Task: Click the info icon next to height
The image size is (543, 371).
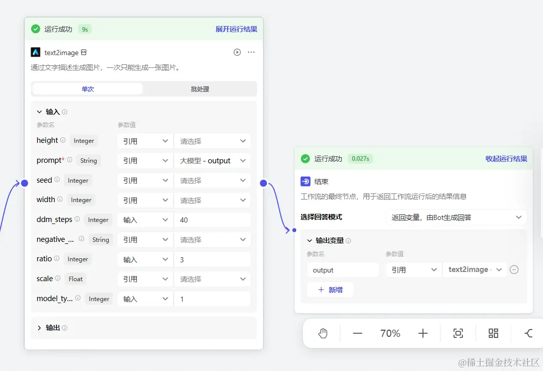Action: 63,140
